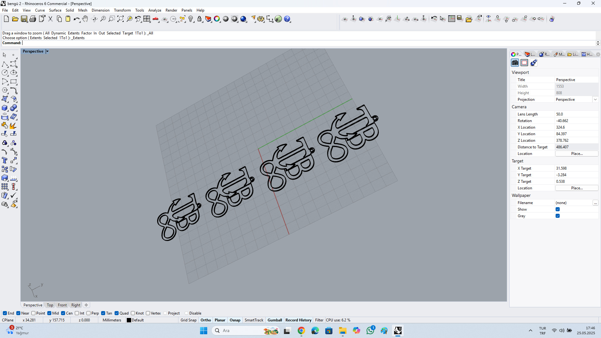Open the Help question mark icon

pos(287,19)
